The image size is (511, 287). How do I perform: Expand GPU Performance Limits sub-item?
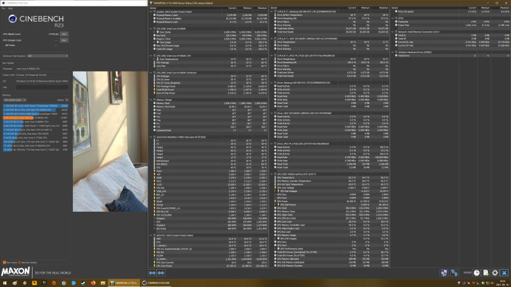click(x=275, y=249)
